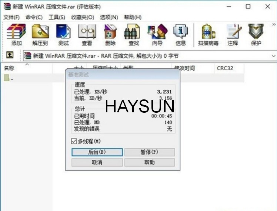Expand the toolbar overflow chevron
This screenshot has width=277, height=211.
click(x=274, y=24)
